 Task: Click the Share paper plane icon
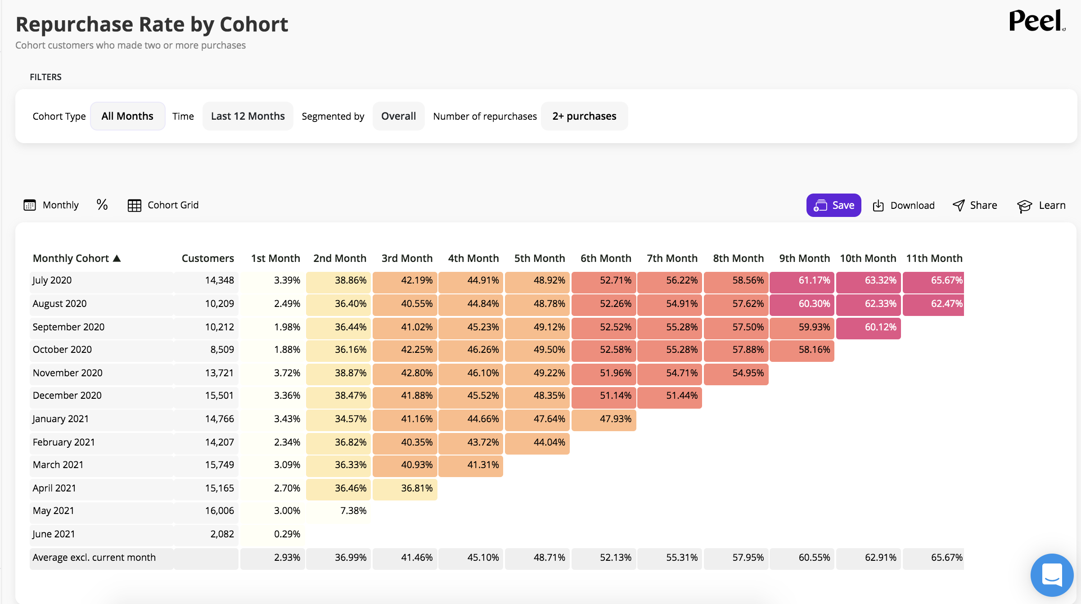(x=959, y=206)
